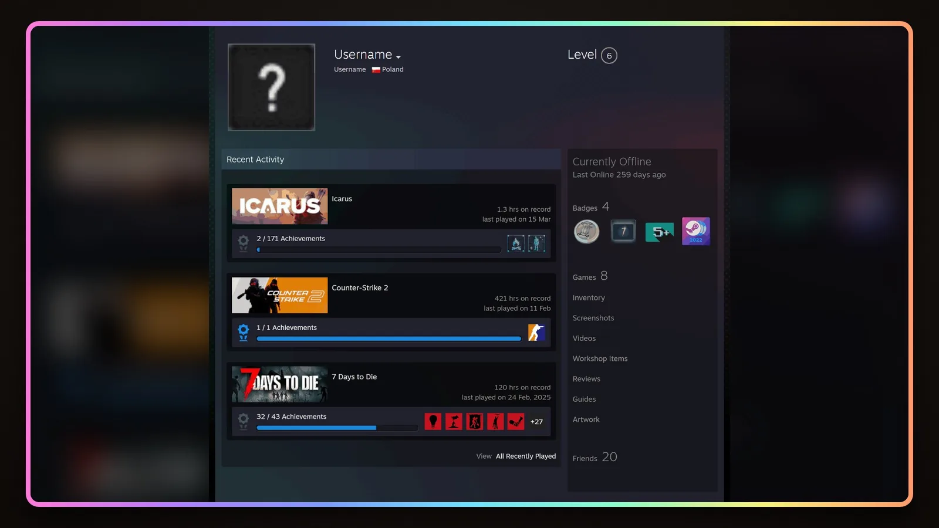Click the Icarus achievement progress bar
This screenshot has width=939, height=528.
click(x=379, y=250)
